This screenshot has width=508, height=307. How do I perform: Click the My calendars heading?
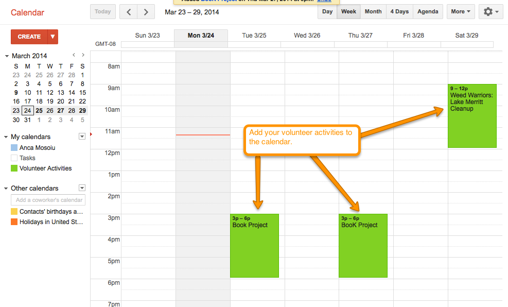tap(31, 137)
